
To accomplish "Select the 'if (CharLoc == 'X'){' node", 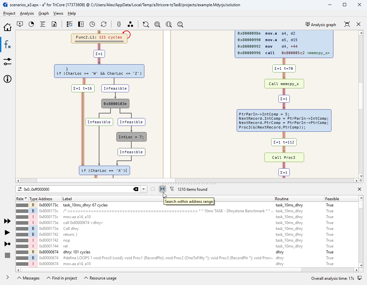I will tap(104, 171).
